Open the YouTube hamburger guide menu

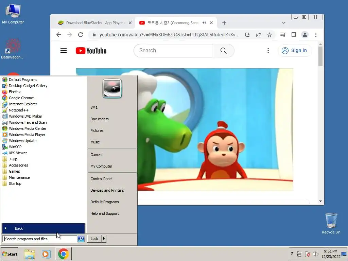(x=64, y=51)
